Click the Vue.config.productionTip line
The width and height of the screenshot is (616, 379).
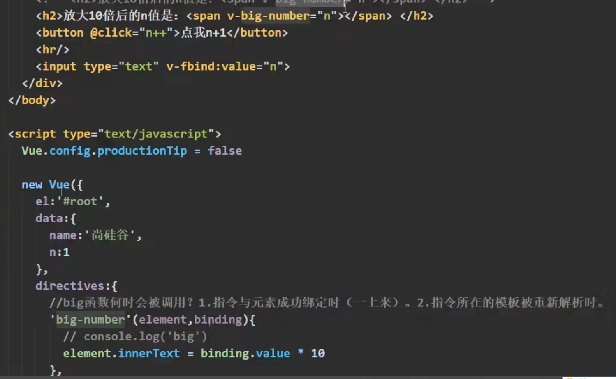104,151
